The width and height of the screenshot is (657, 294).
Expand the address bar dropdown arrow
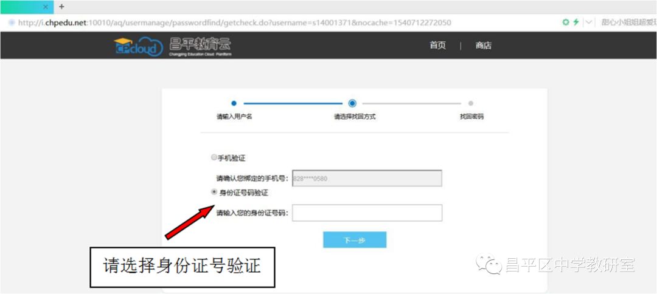(x=589, y=22)
